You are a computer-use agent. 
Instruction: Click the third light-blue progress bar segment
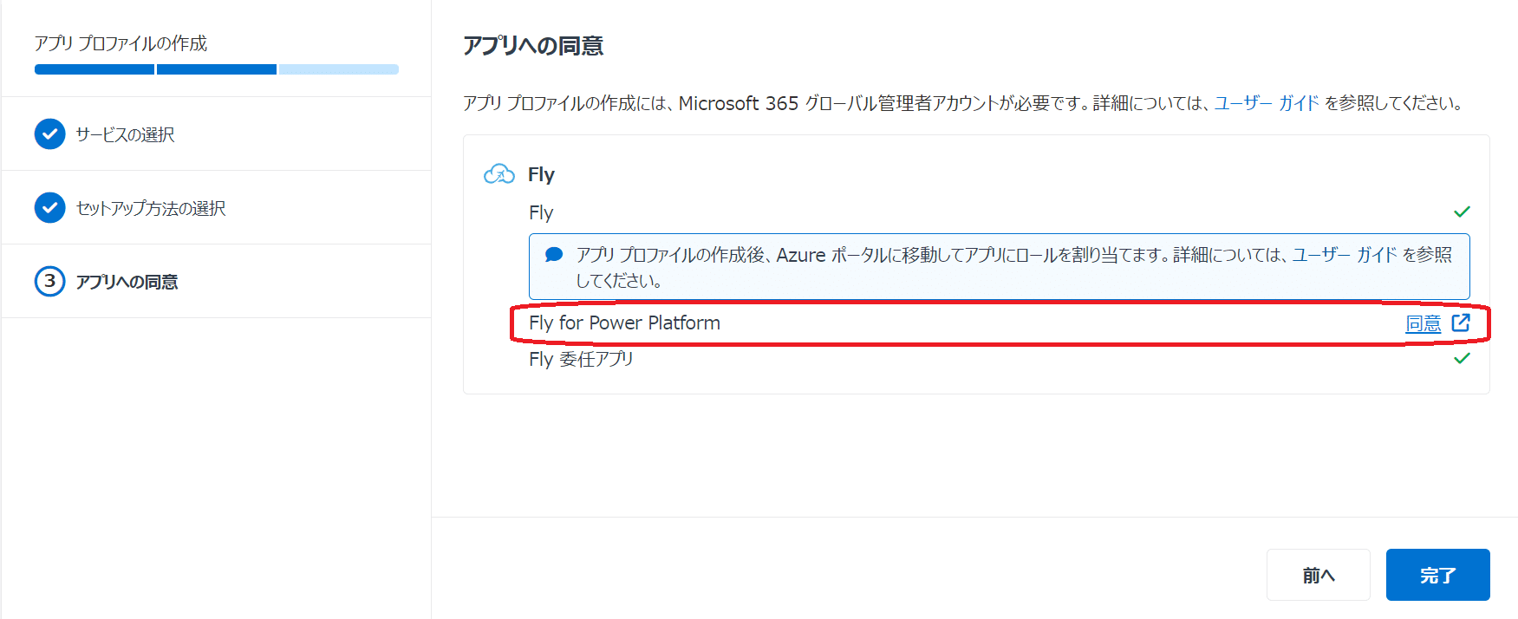(x=339, y=69)
